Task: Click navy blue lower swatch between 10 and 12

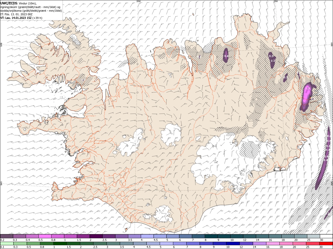Action: pyautogui.click(x=233, y=244)
